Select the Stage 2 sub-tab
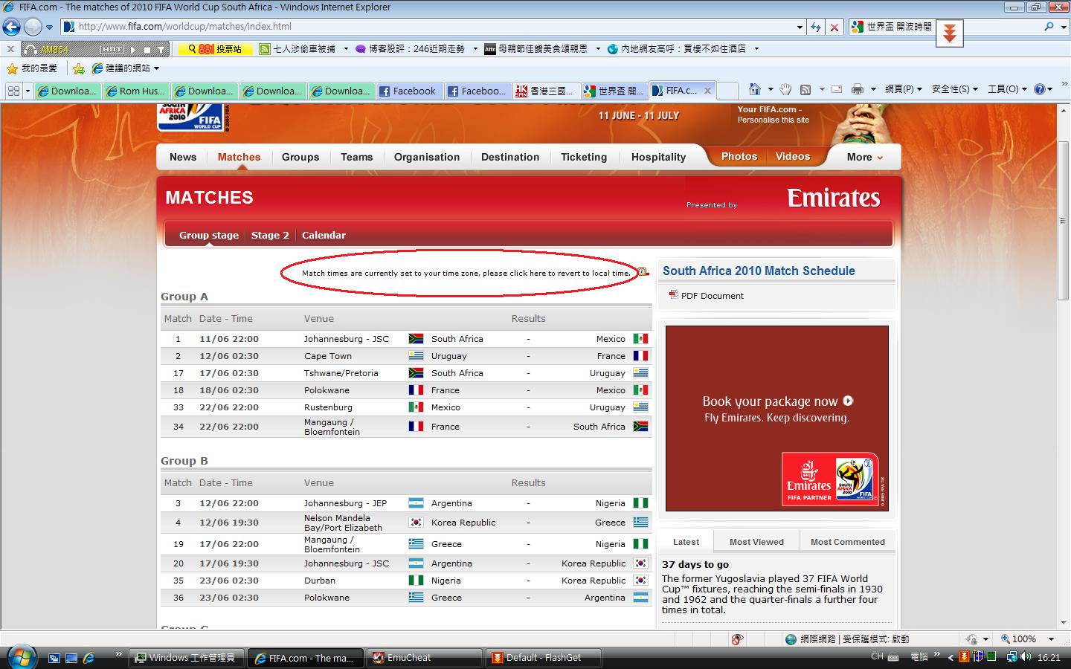This screenshot has width=1071, height=669. tap(270, 235)
